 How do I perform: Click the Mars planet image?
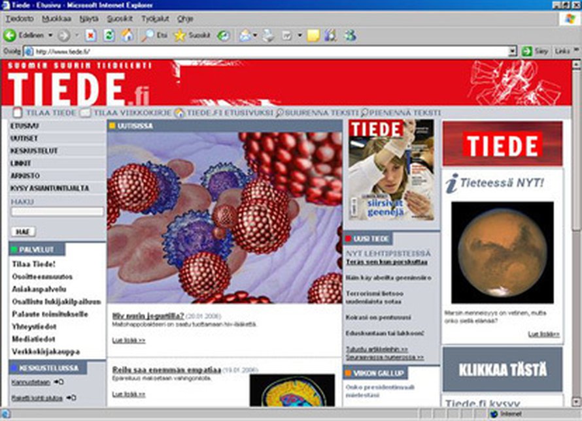click(x=502, y=253)
